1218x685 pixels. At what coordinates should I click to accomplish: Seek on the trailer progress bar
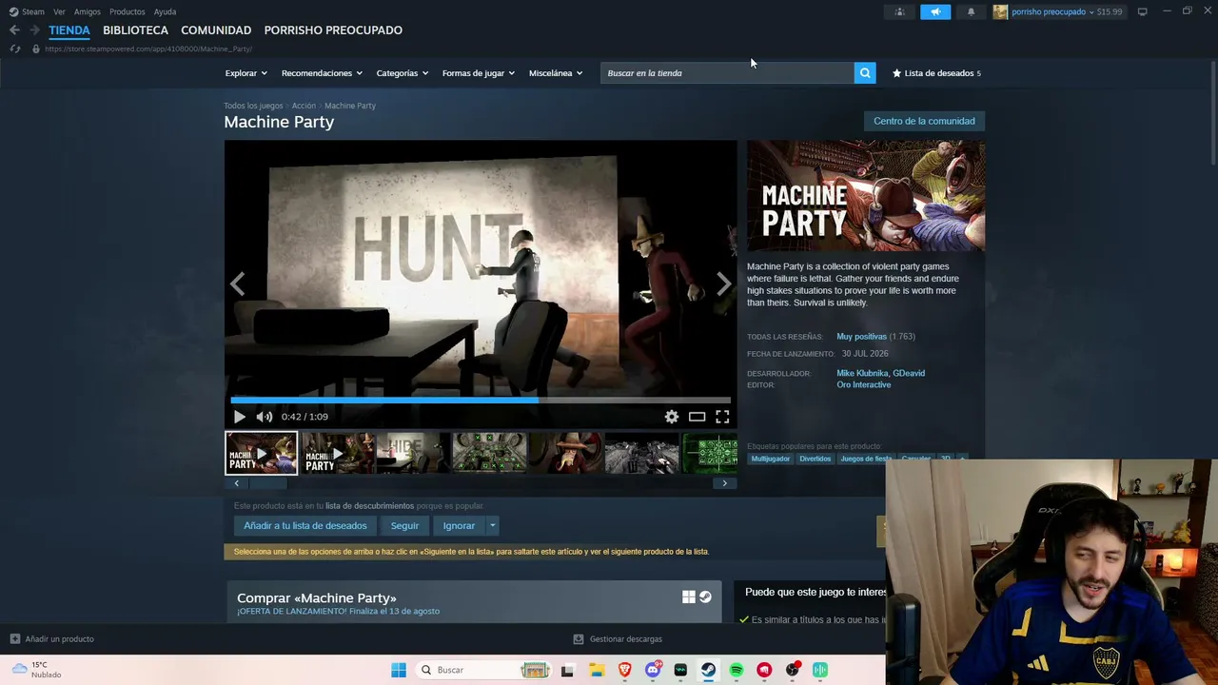481,401
